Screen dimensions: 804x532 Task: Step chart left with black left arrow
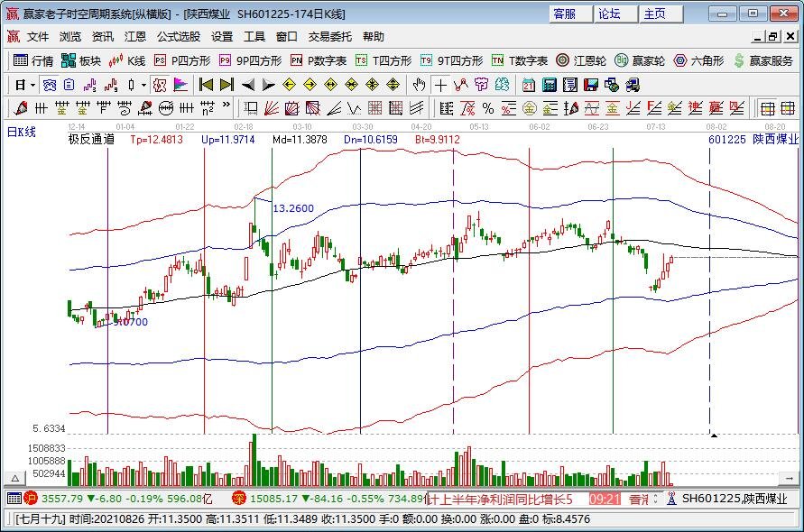click(247, 85)
